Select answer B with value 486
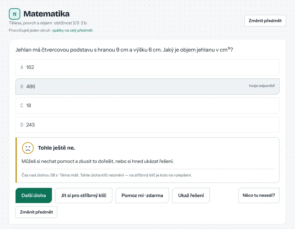 (x=147, y=87)
